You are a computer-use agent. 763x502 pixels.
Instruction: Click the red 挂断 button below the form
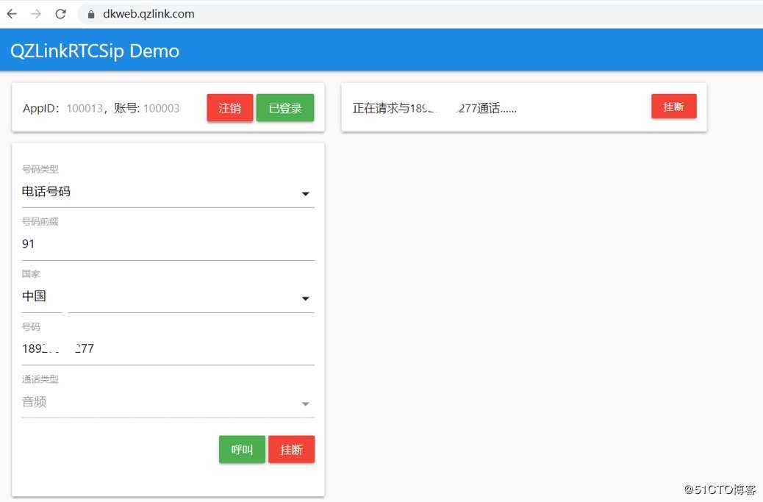click(292, 449)
